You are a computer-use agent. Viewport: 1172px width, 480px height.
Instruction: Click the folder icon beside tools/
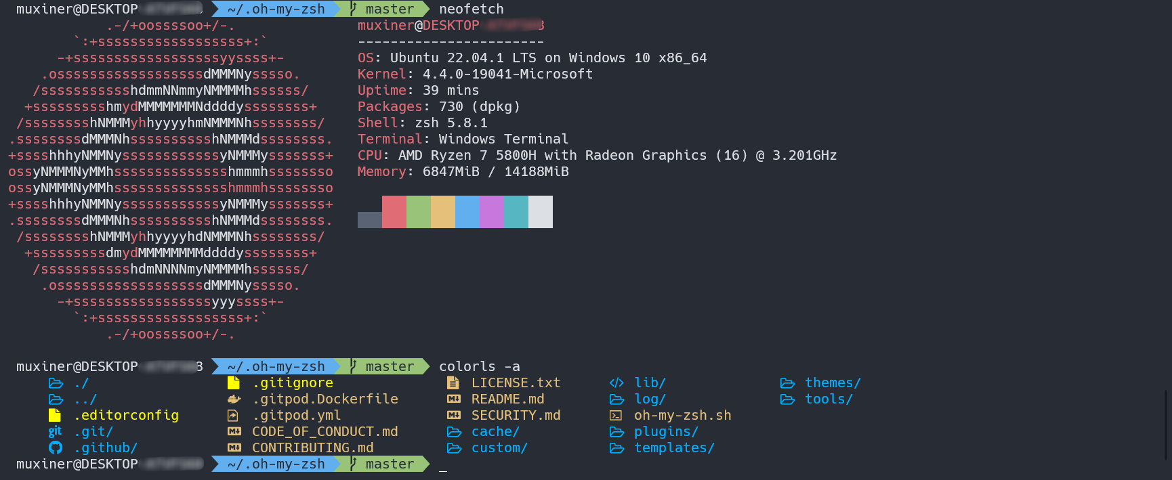coord(787,399)
